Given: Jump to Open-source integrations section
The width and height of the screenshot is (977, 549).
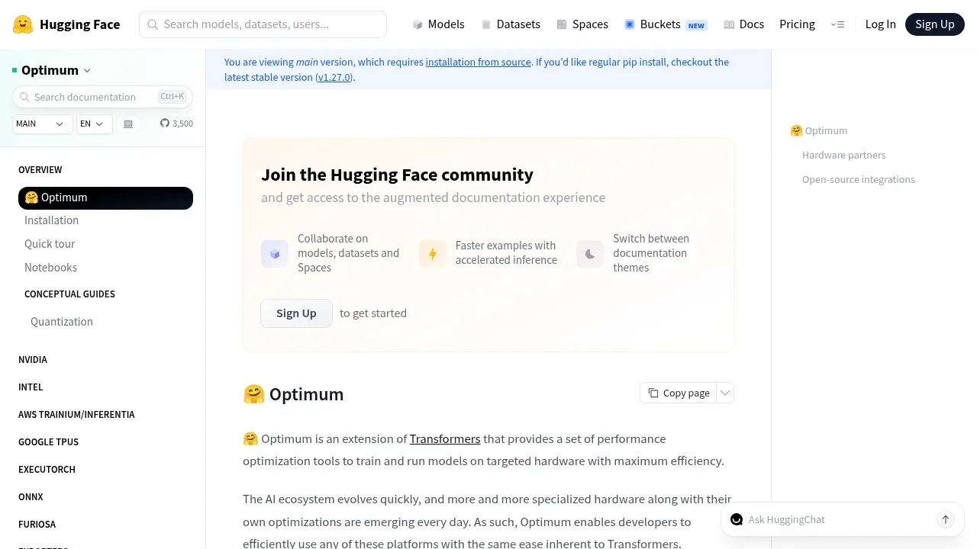Looking at the screenshot, I should 858,179.
